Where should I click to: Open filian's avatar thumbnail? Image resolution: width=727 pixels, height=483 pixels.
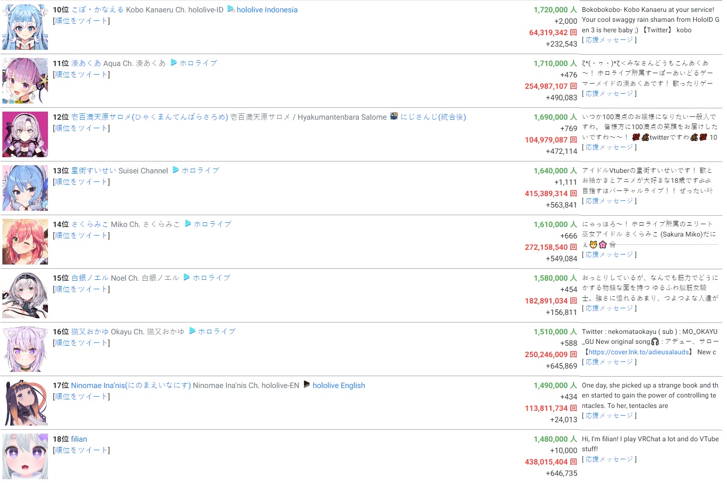pos(25,456)
